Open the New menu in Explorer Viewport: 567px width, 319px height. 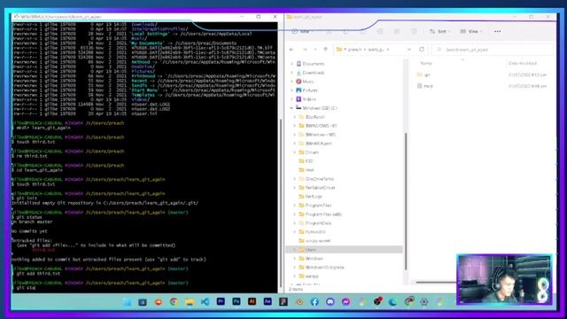(x=303, y=32)
